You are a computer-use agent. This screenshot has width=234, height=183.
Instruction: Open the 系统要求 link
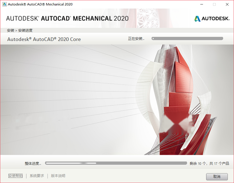point(37,176)
